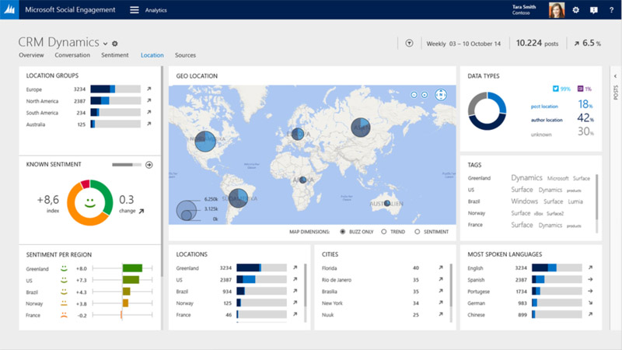Viewport: 622px width, 350px height.
Task: Open the hamburger navigation menu
Action: pyautogui.click(x=135, y=10)
